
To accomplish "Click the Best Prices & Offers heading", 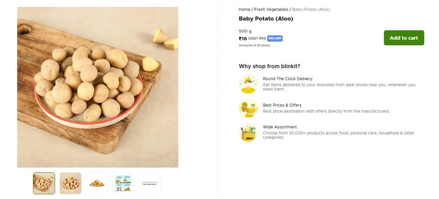I will [282, 105].
